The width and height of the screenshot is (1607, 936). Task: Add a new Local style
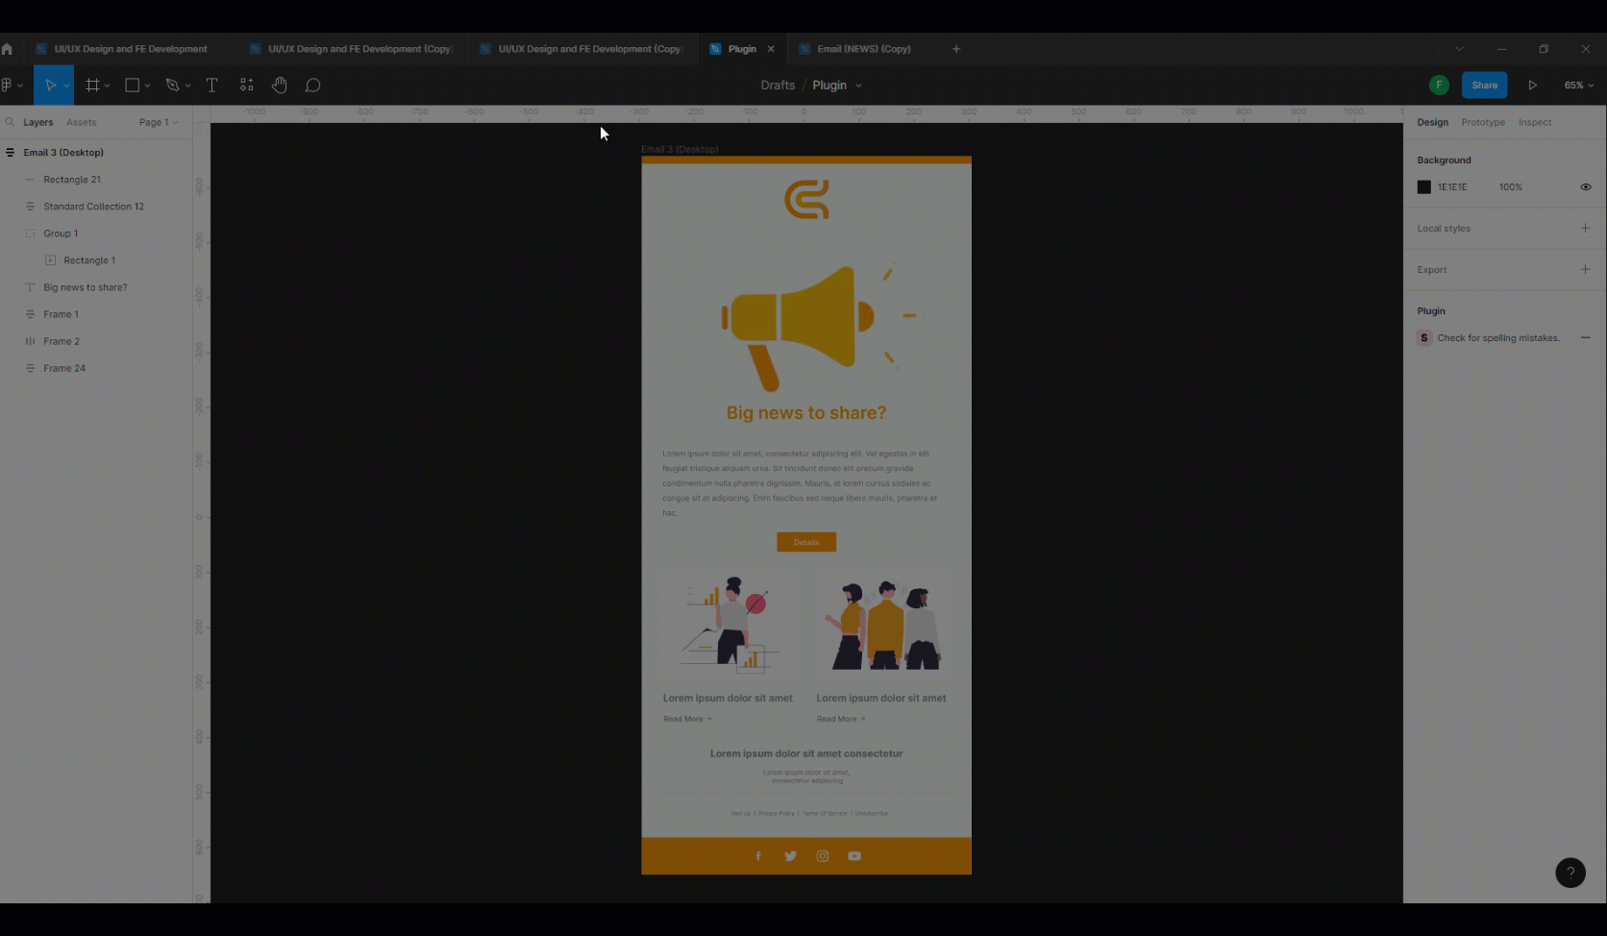pos(1585,228)
